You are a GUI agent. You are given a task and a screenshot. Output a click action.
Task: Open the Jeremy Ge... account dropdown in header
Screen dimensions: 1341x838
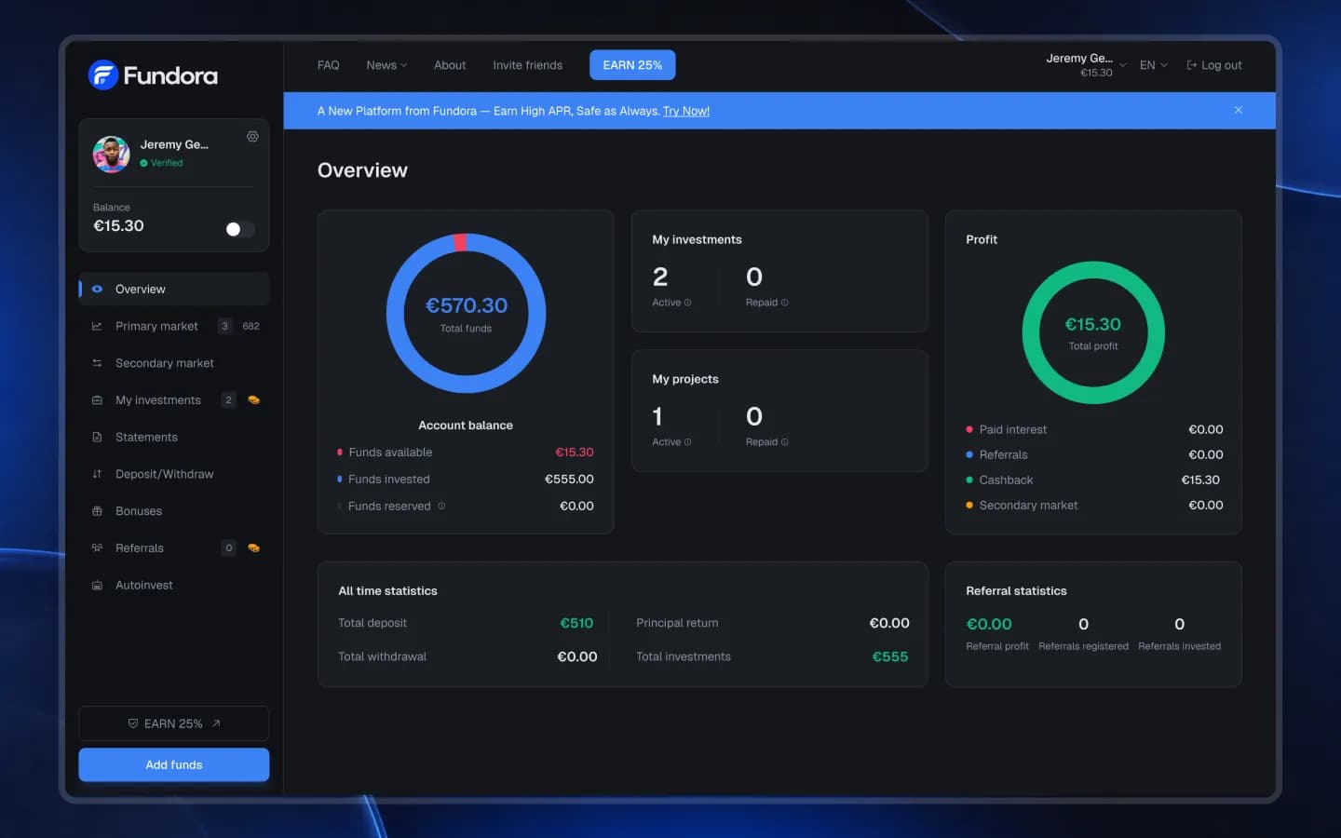tap(1086, 65)
